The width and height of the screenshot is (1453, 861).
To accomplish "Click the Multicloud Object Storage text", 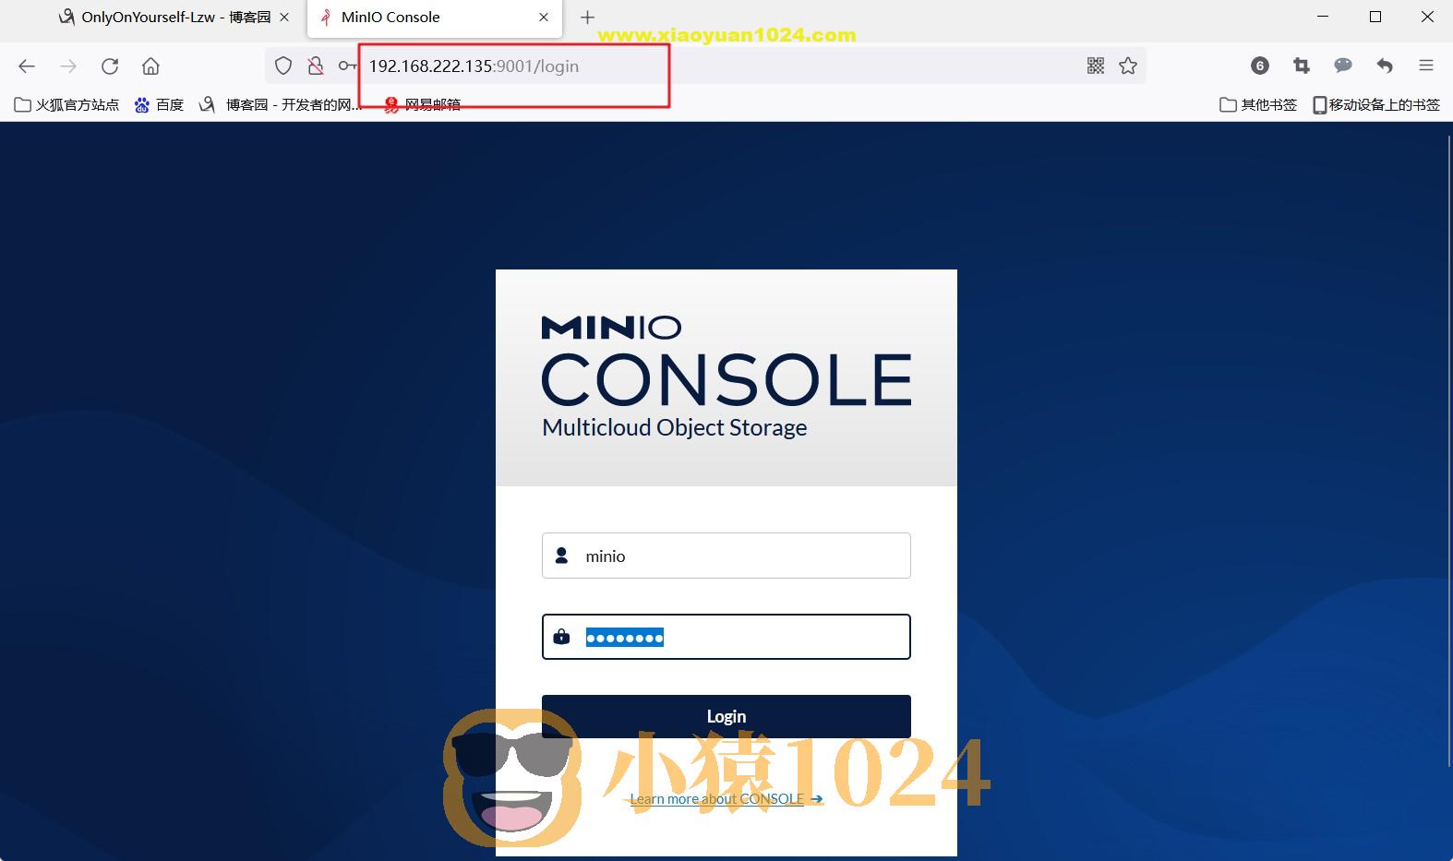I will 674,427.
